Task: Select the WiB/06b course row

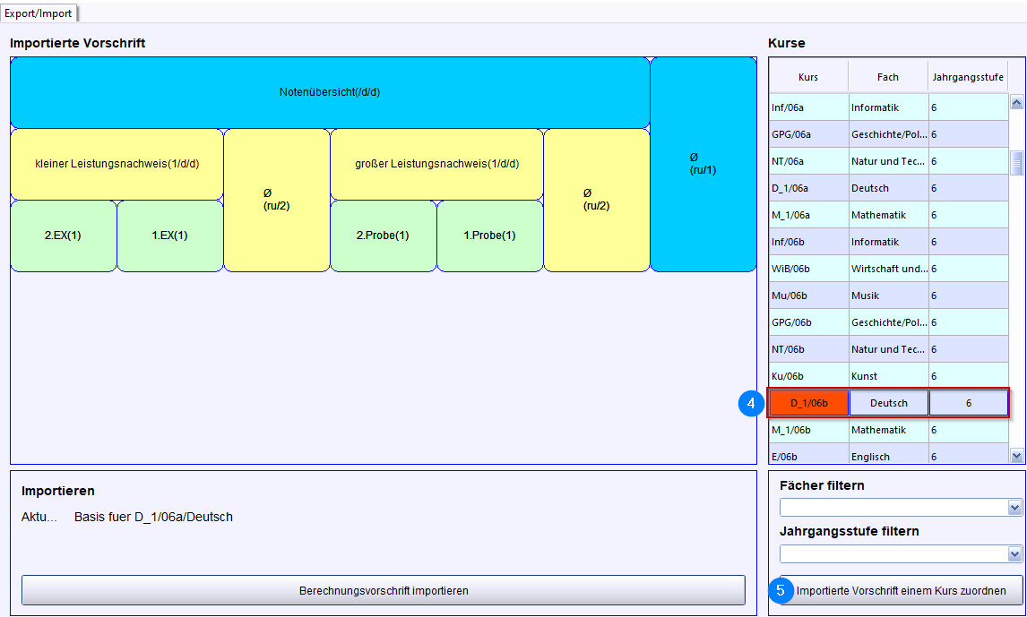Action: coord(889,269)
